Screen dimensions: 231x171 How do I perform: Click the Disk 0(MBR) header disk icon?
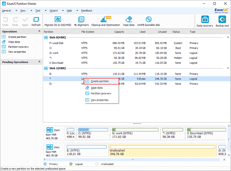[x=46, y=37]
